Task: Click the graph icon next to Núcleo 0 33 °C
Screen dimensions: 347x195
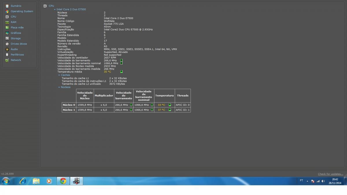Action: click(170, 105)
